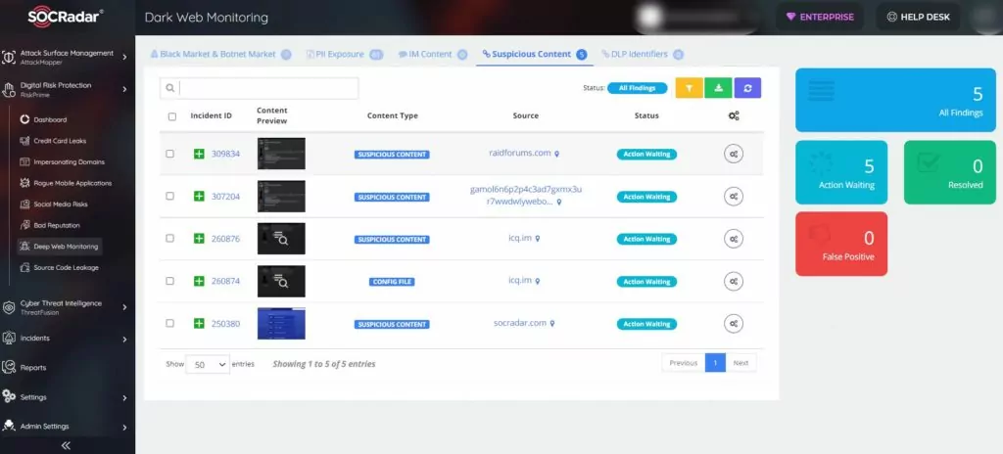The height and width of the screenshot is (454, 1003).
Task: Click the Action Waiting summary card
Action: pos(841,172)
